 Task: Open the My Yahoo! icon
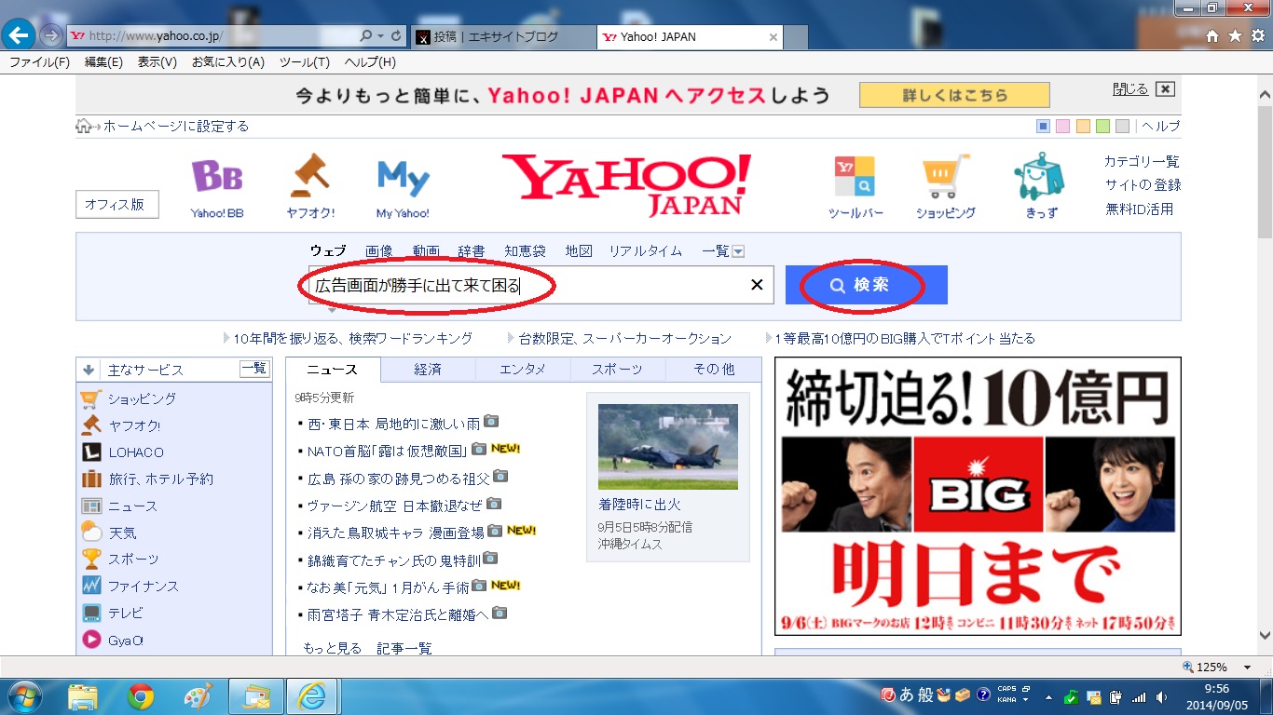click(x=403, y=178)
